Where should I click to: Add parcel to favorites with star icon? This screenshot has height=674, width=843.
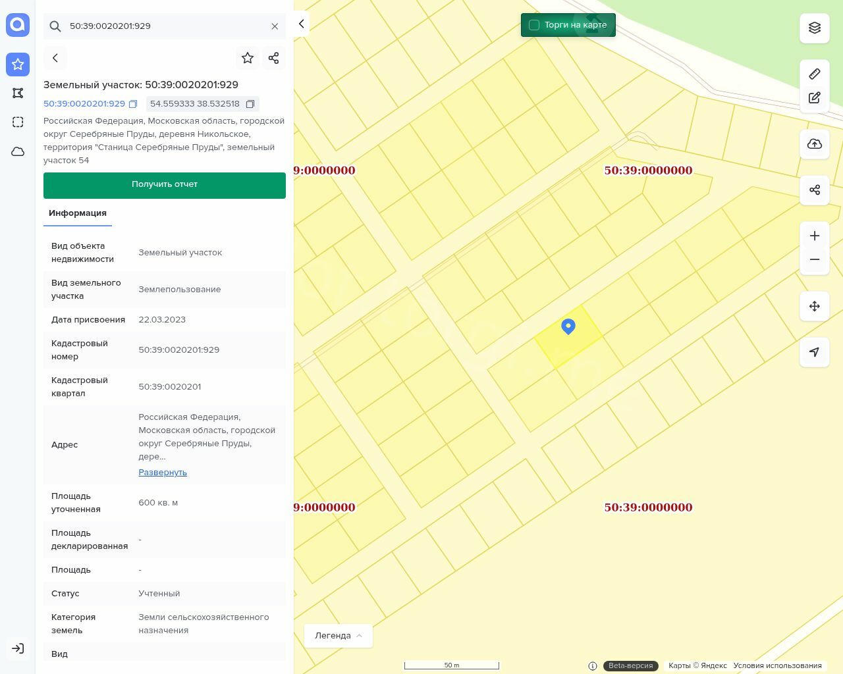tap(248, 58)
